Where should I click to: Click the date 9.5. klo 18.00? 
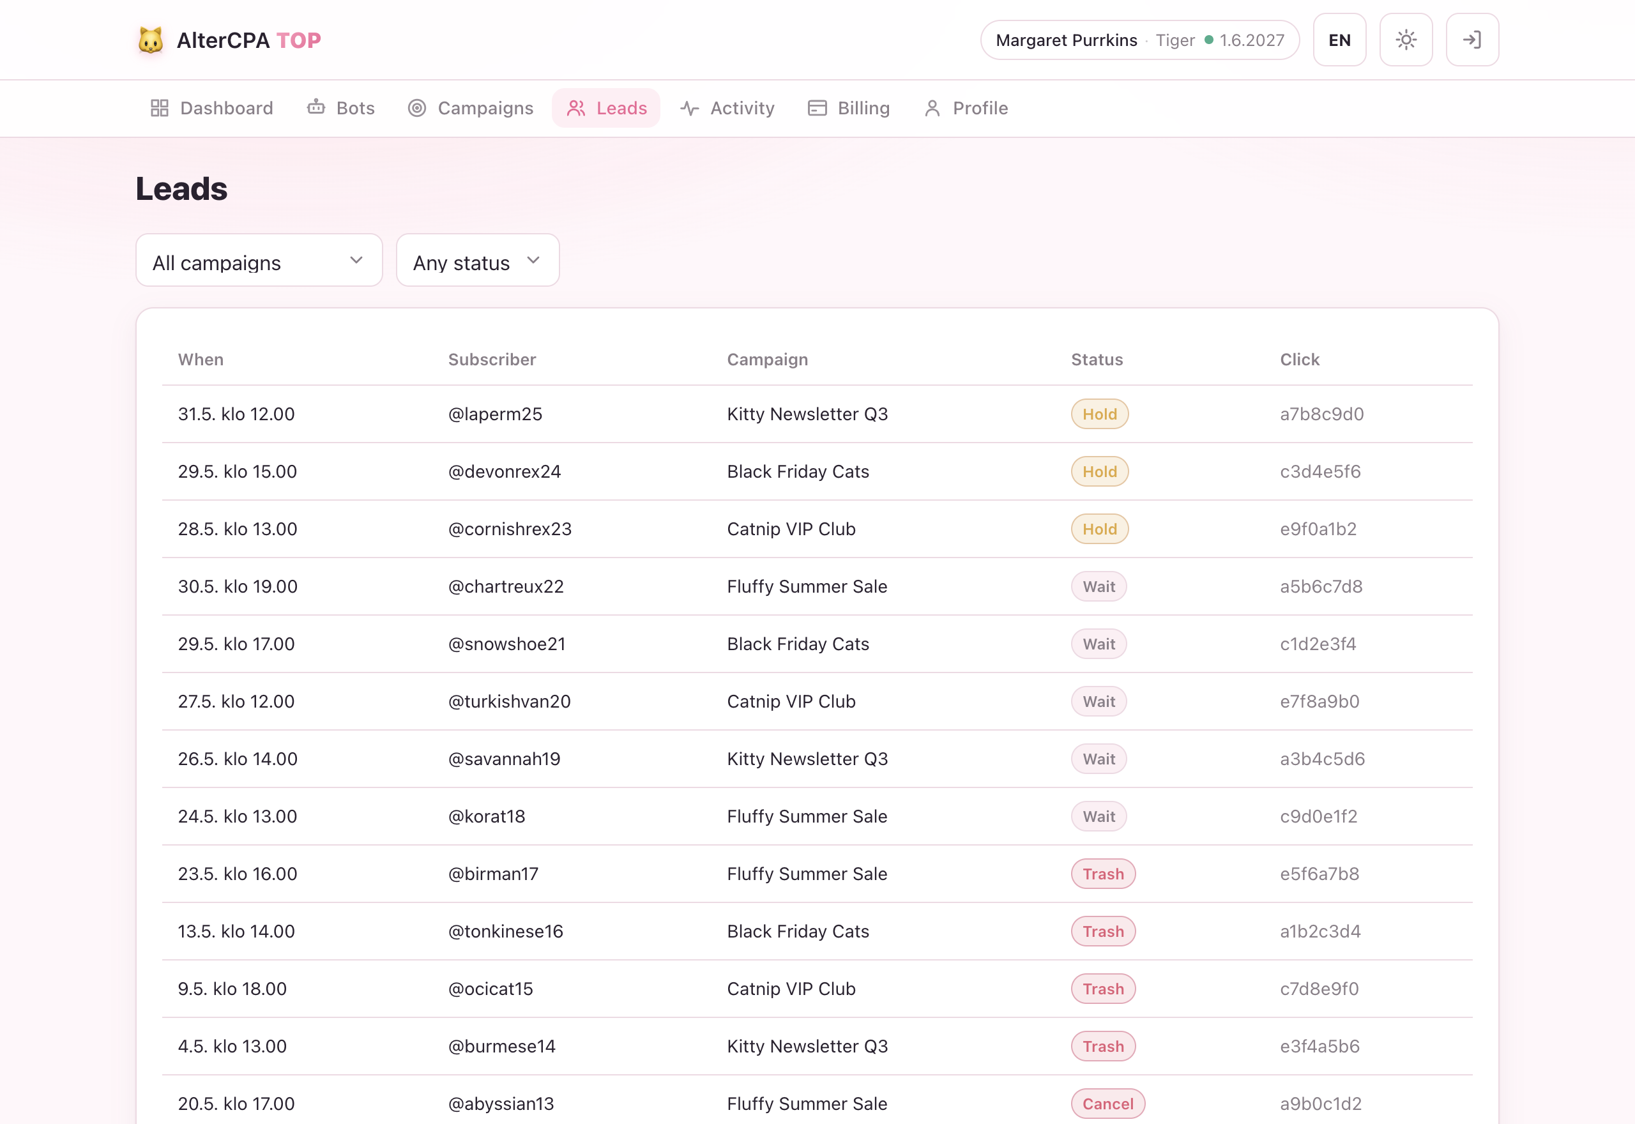pos(232,989)
